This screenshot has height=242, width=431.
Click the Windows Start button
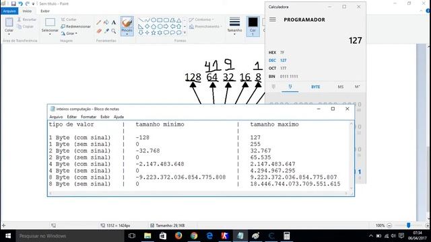pyautogui.click(x=8, y=236)
